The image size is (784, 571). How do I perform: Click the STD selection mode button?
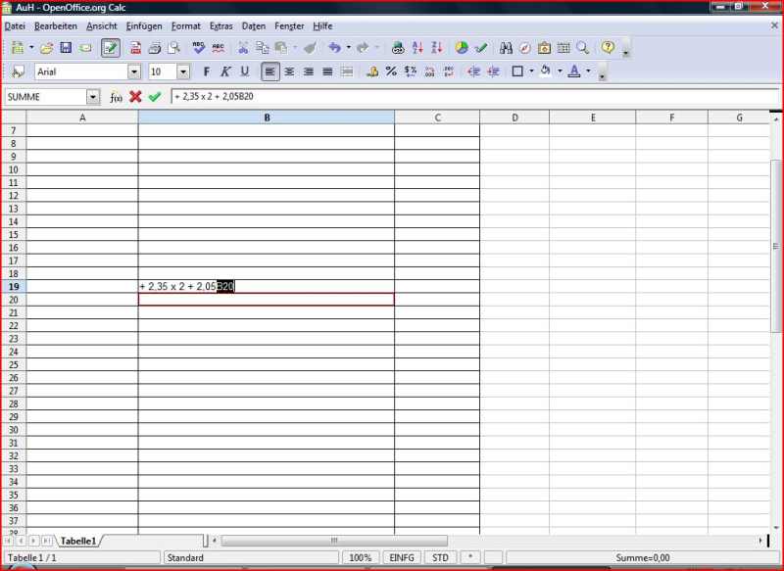click(x=440, y=558)
